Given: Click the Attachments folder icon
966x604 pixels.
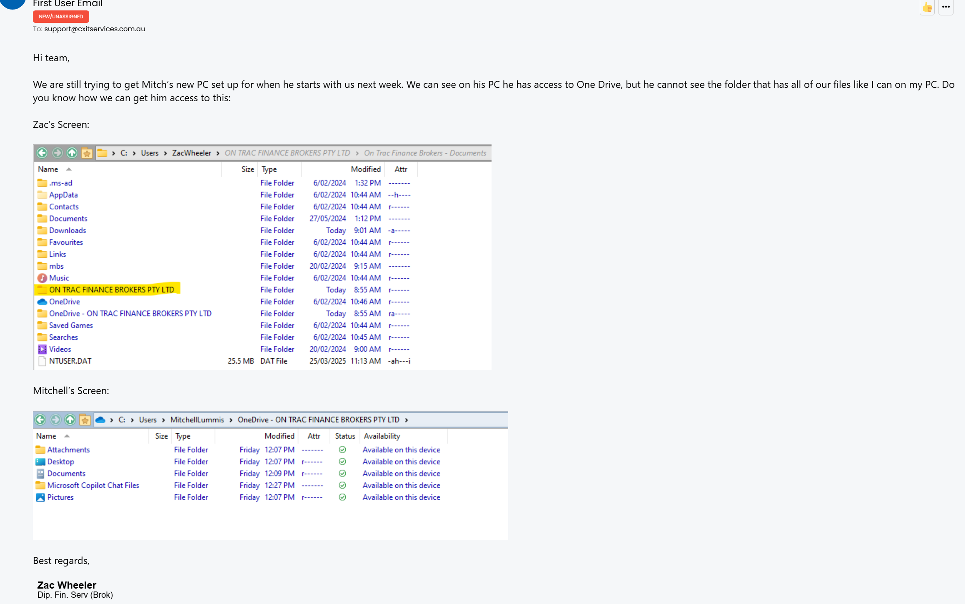Looking at the screenshot, I should coord(40,449).
